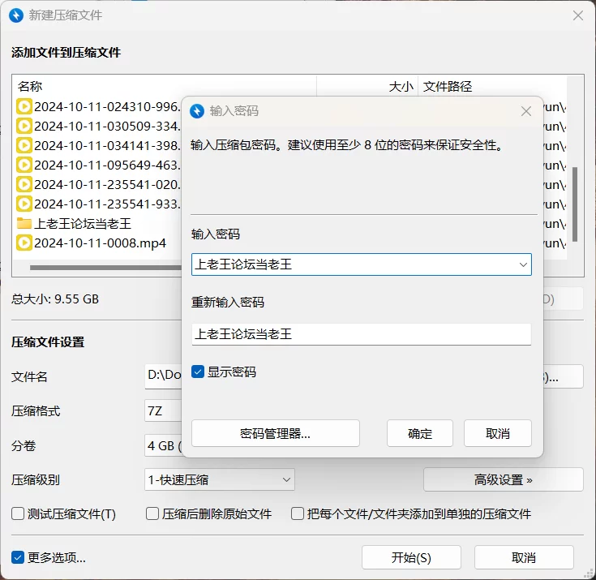This screenshot has height=580, width=596.
Task: Click the Bandizip logo in the password dialog title
Action: pos(197,111)
